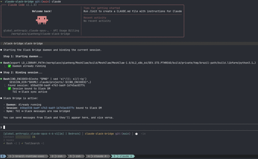The width and height of the screenshot is (258, 159).
Task: Click 'Starting the Slack Bridge daemon' message line
Action: (52, 50)
